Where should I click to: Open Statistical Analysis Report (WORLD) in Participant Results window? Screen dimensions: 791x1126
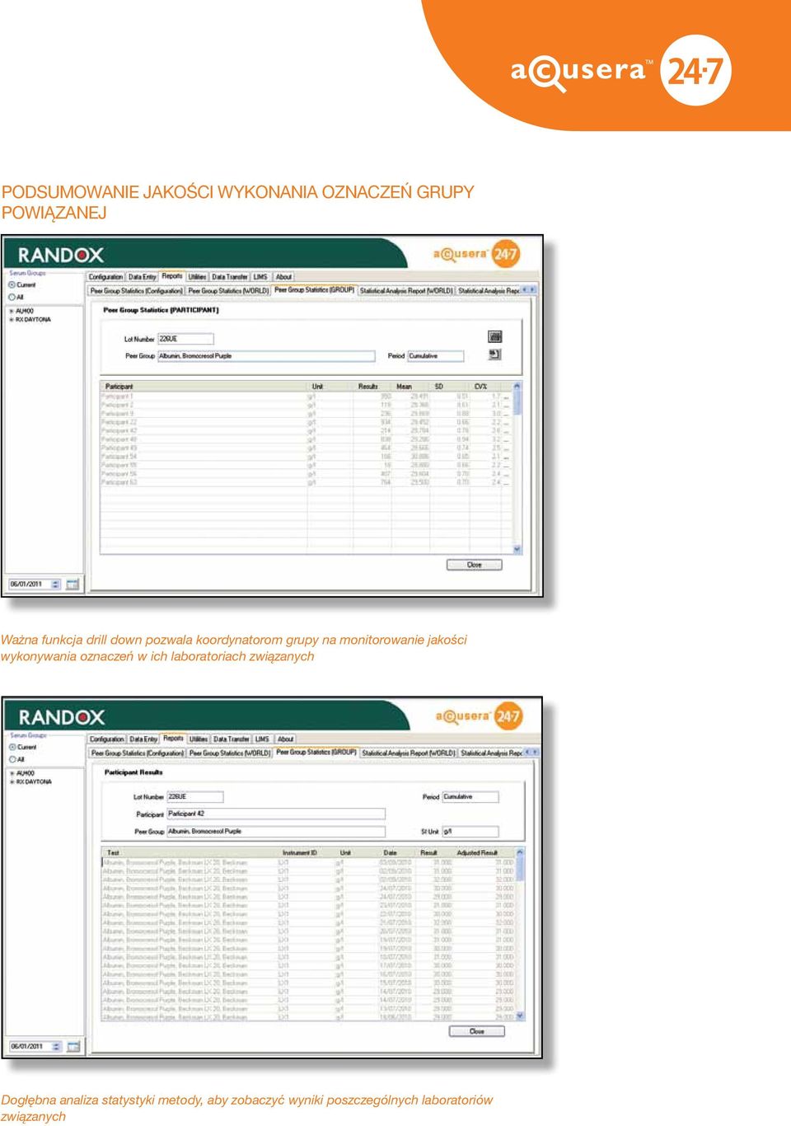pos(408,753)
